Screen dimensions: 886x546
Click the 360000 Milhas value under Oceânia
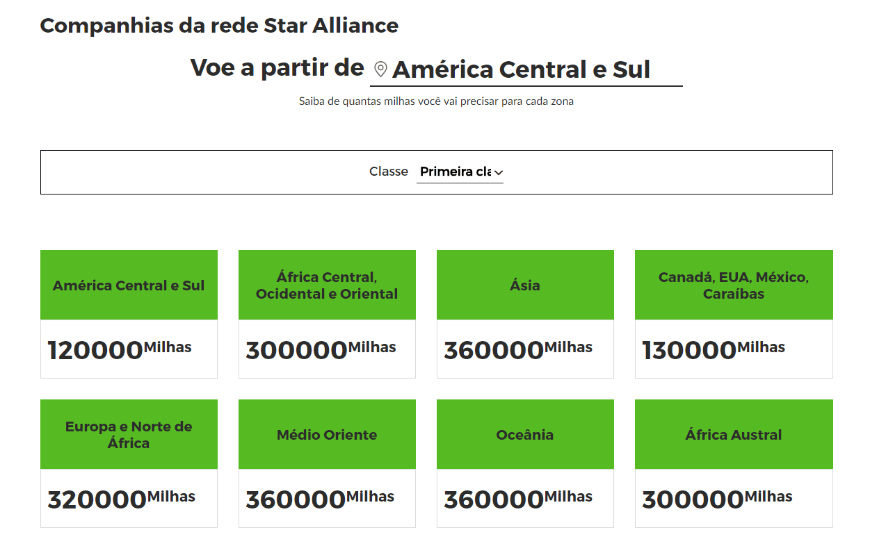tap(518, 499)
